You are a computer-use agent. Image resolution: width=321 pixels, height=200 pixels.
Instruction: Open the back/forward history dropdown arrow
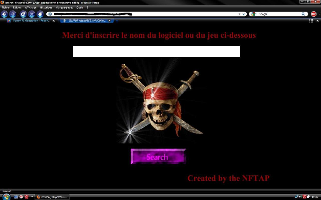(x=18, y=14)
